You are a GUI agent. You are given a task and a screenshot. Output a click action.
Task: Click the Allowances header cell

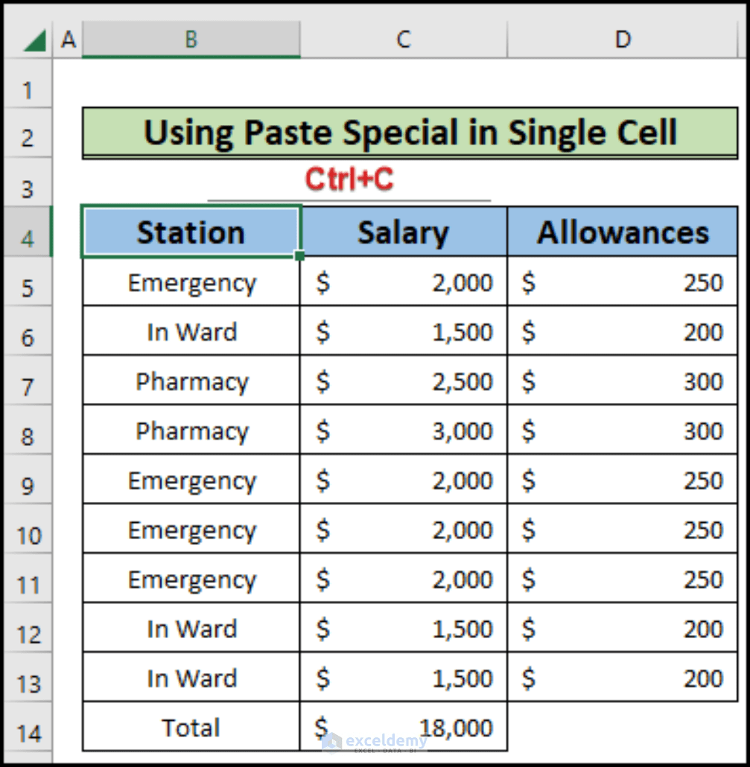(x=623, y=232)
